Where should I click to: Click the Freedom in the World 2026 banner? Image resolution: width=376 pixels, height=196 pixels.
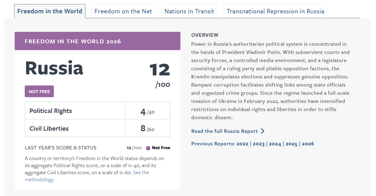pyautogui.click(x=97, y=41)
